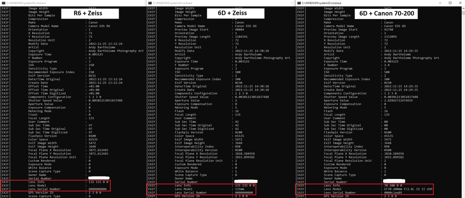Click GPS Version ID '2 3 0 0' in the right window

pos(390,196)
